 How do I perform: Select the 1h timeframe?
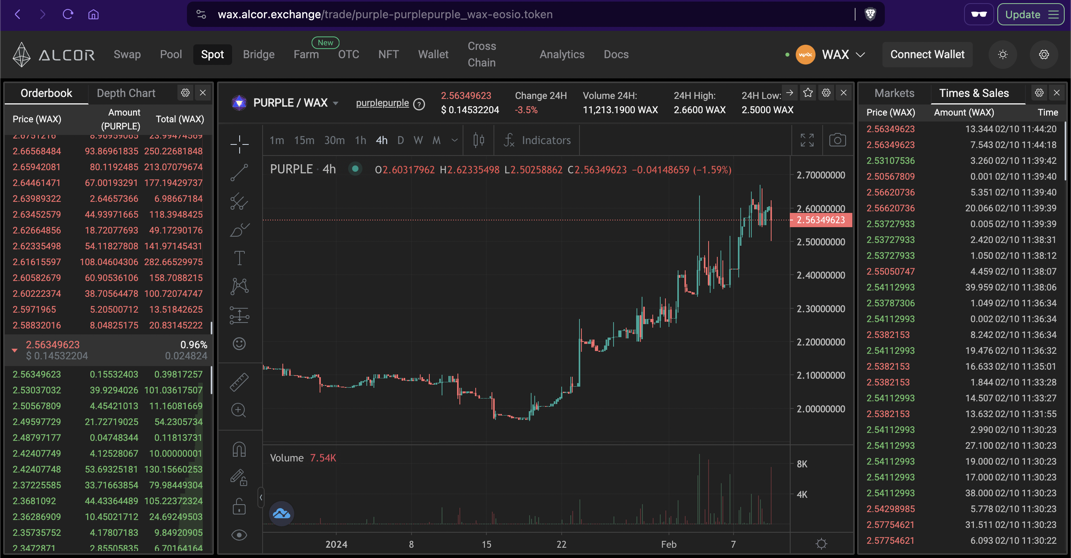click(x=360, y=140)
